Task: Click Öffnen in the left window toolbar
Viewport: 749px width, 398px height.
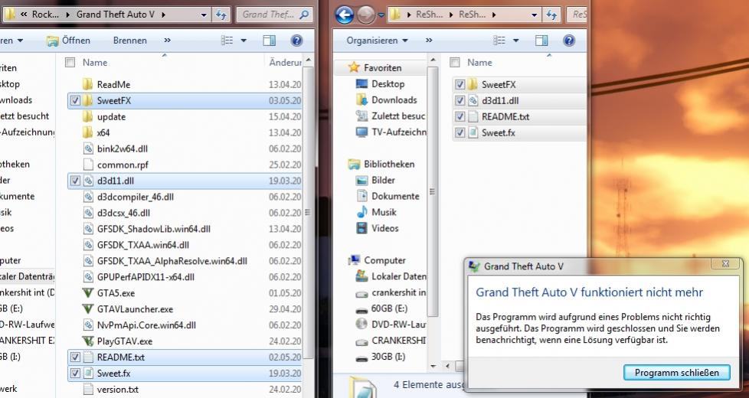Action: coord(68,41)
